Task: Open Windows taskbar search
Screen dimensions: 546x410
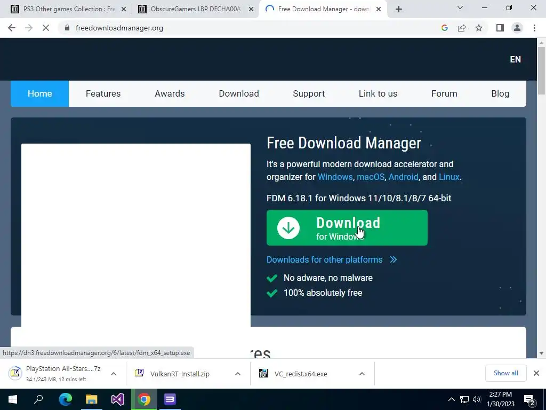Action: (38, 399)
